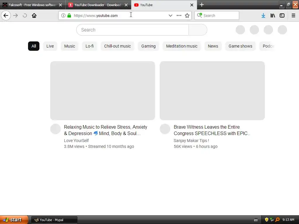Click the forward navigation arrow
Screen dimensions: 299x224
(x=15, y=15)
